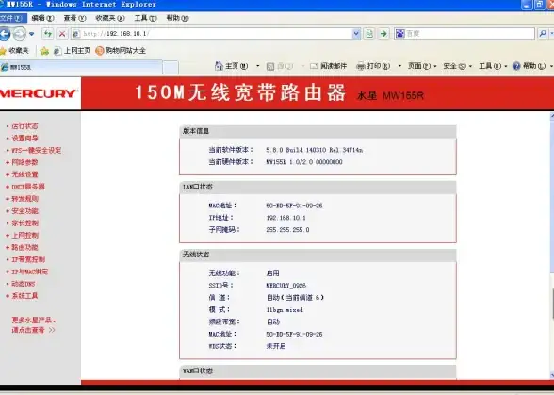Open the 编辑 menu
The height and width of the screenshot is (395, 554).
point(42,18)
